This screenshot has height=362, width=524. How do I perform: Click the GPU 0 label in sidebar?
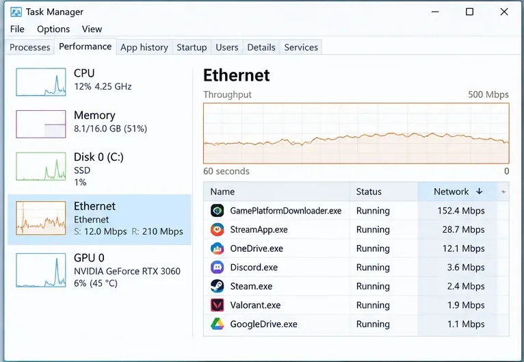(x=89, y=258)
